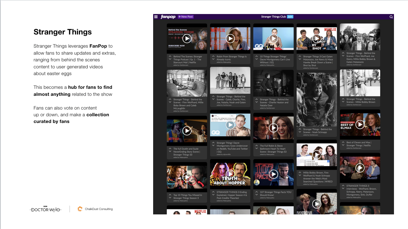The height and width of the screenshot is (229, 408).
Task: Upvote the Robin & Steve Bathroom scene post
Action: click(257, 145)
